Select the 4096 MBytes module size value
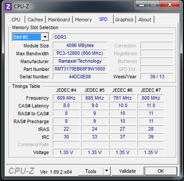Image resolution: width=184 pixels, height=181 pixels. pyautogui.click(x=80, y=45)
